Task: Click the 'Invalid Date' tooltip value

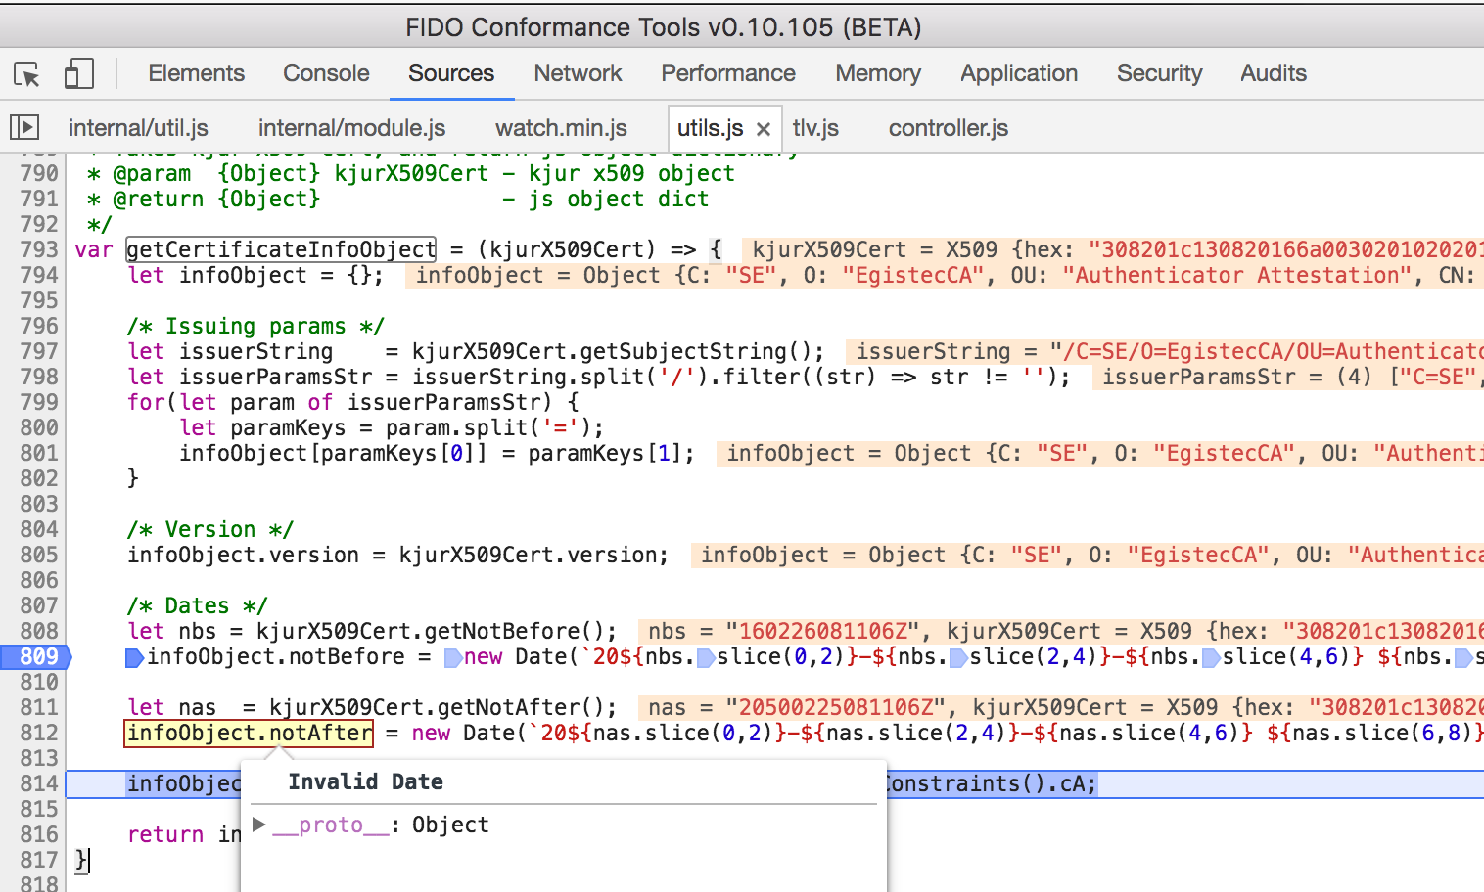Action: [365, 781]
